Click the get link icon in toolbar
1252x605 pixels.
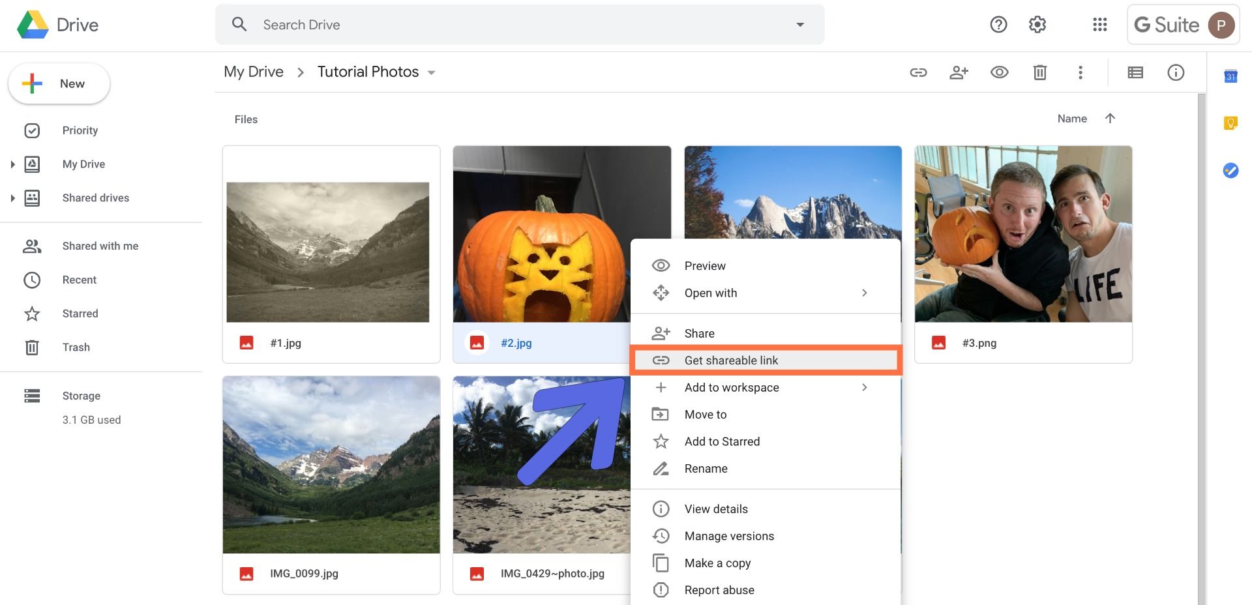tap(918, 72)
